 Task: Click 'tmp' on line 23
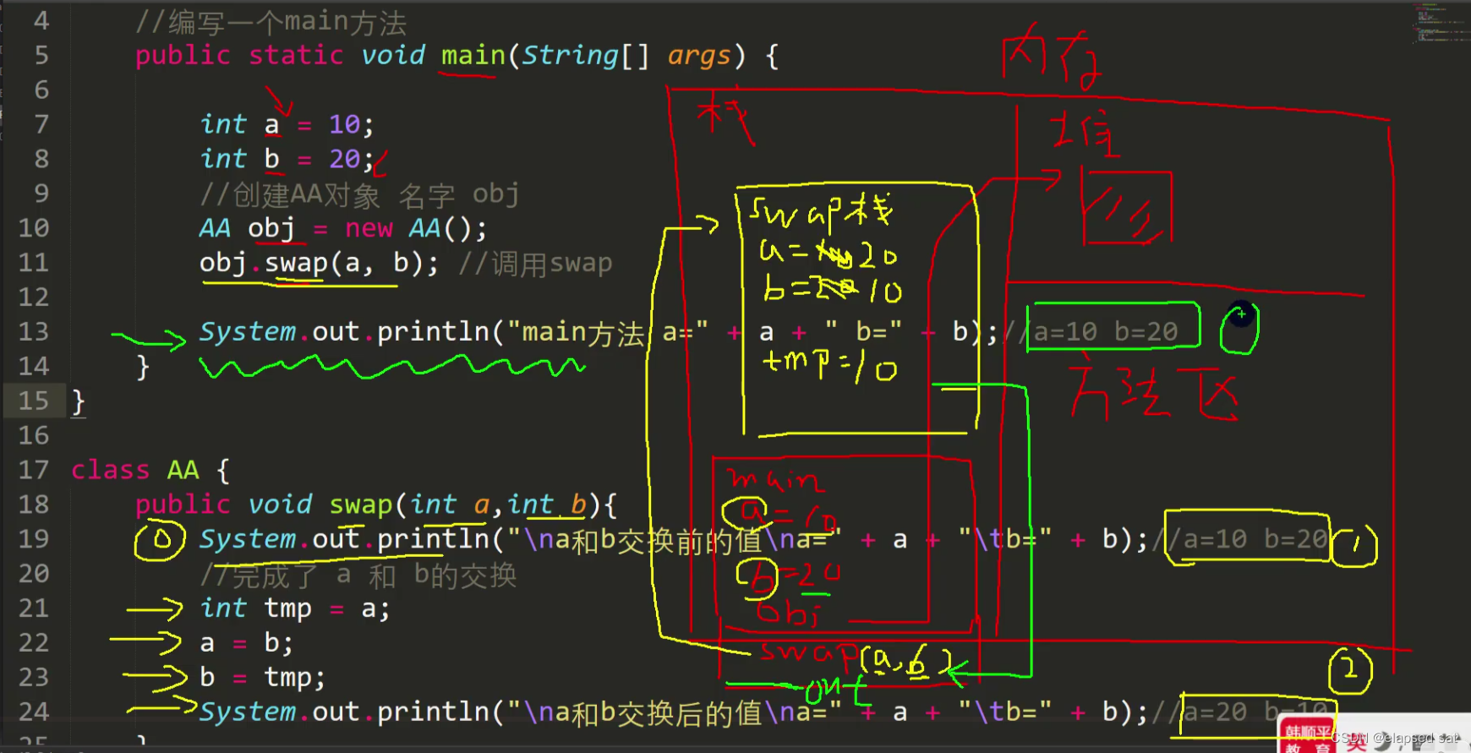click(x=287, y=678)
